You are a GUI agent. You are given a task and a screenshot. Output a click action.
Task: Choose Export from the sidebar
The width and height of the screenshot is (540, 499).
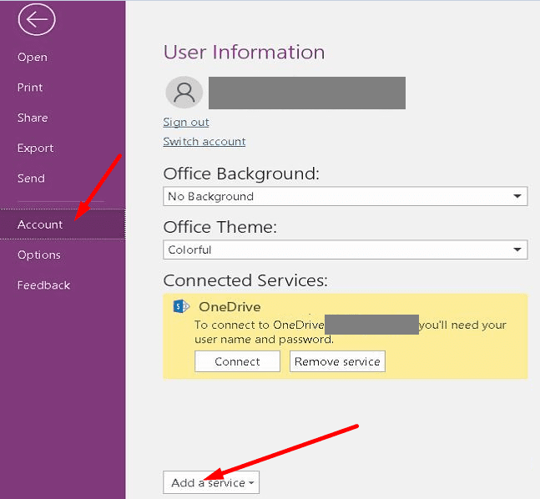coord(36,148)
